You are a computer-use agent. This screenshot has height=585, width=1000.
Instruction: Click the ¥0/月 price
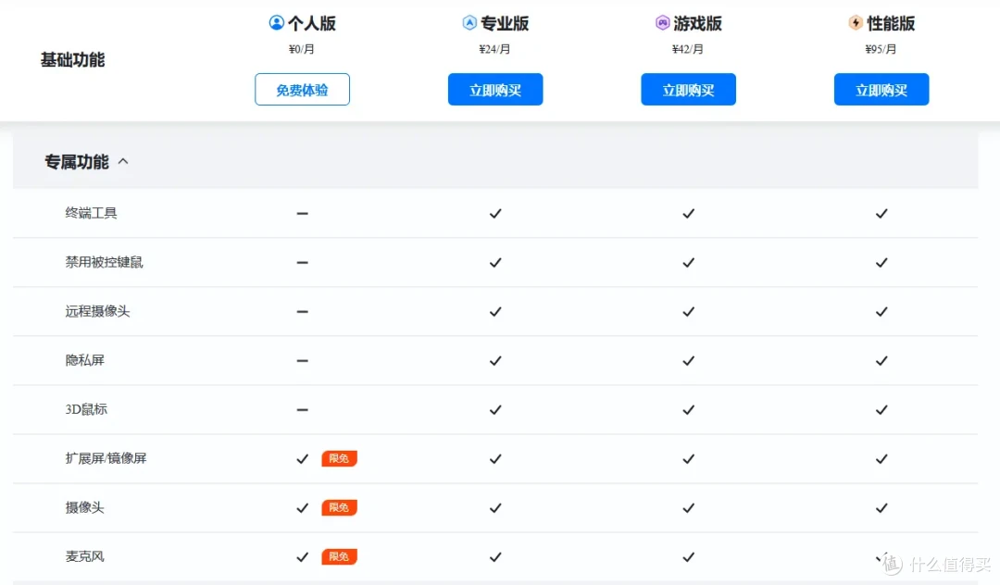tap(302, 49)
